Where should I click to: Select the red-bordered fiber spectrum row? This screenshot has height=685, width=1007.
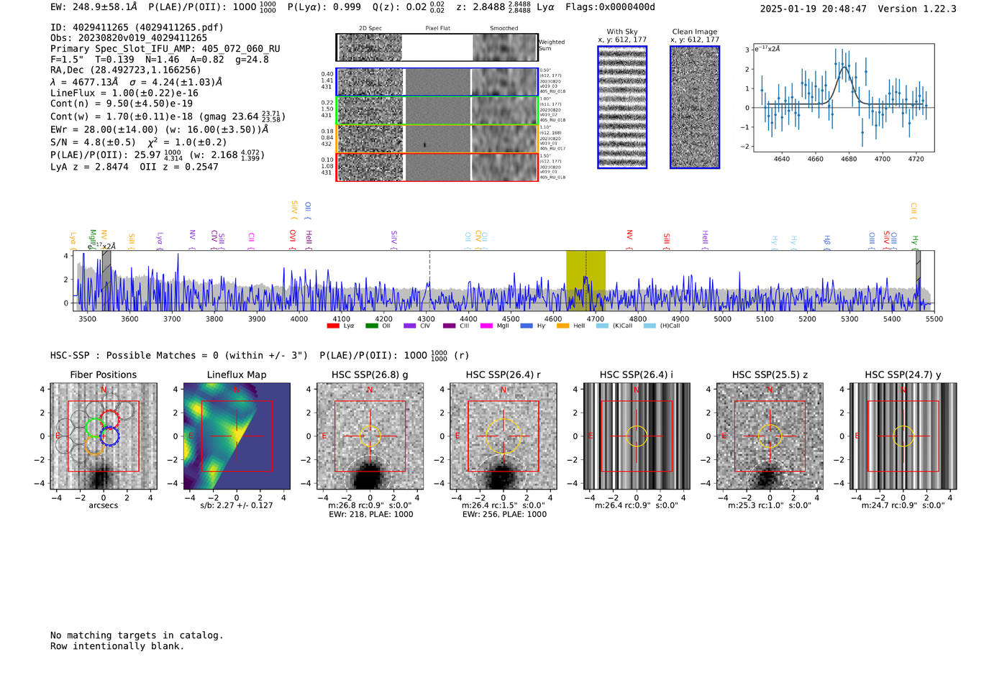(x=437, y=167)
